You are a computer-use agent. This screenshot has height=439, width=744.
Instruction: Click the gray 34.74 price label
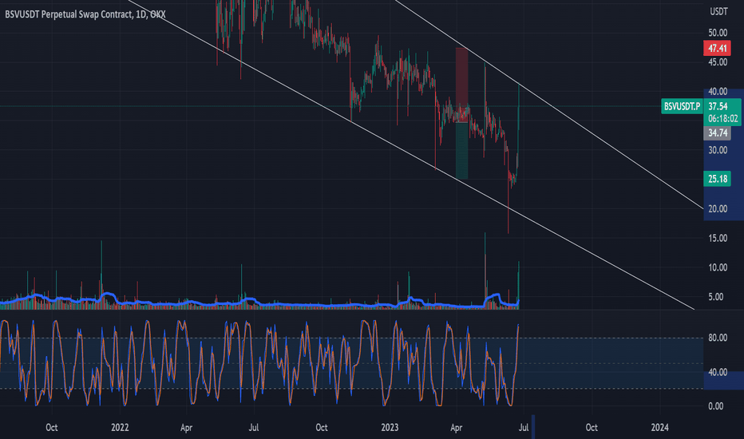tap(717, 132)
